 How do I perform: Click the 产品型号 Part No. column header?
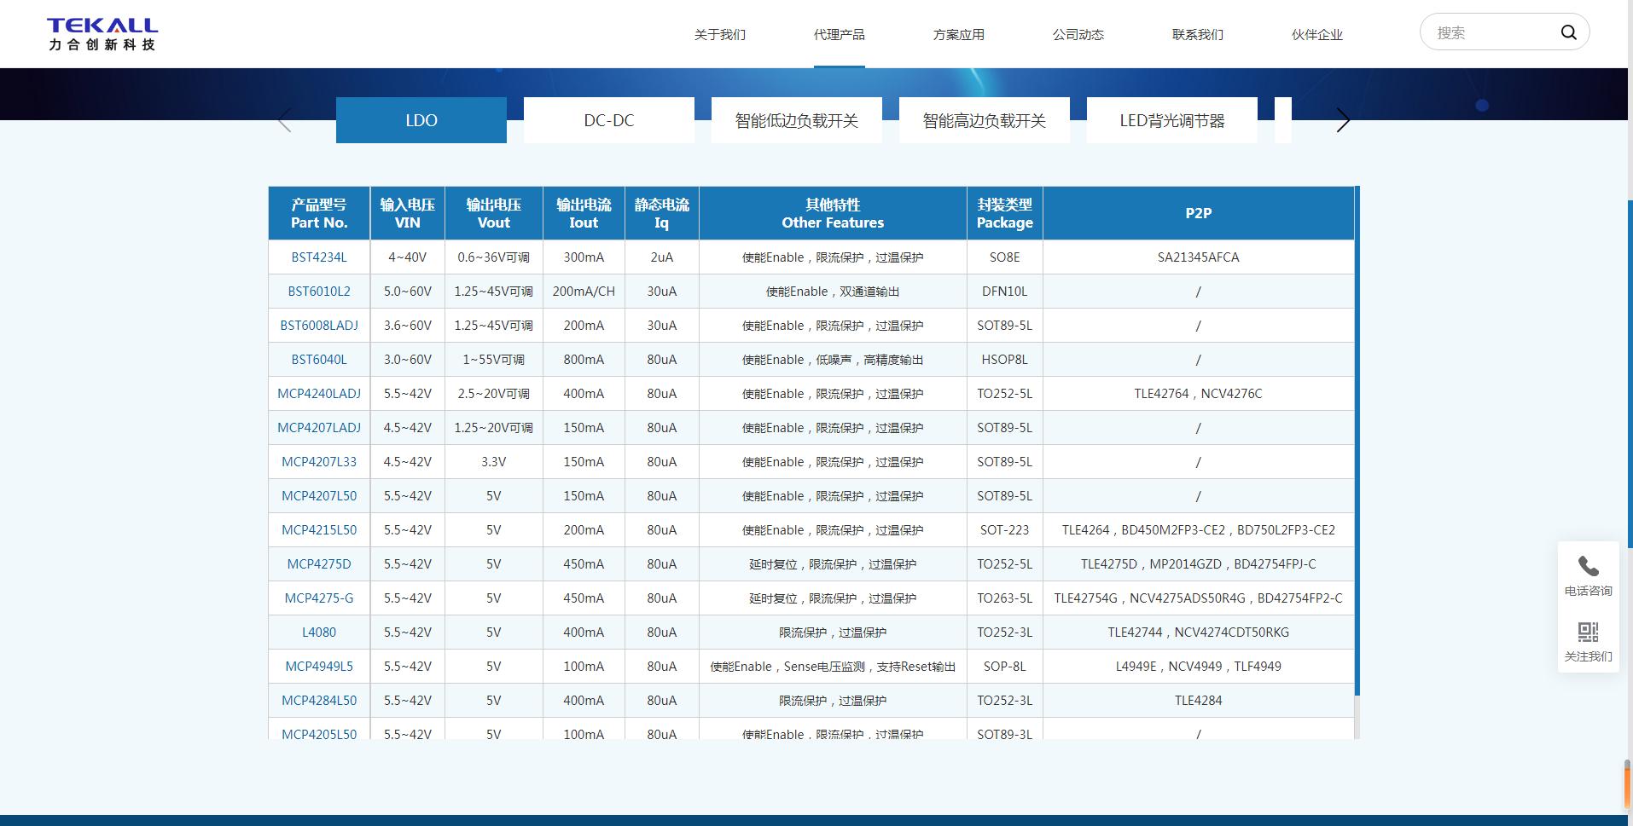(319, 213)
